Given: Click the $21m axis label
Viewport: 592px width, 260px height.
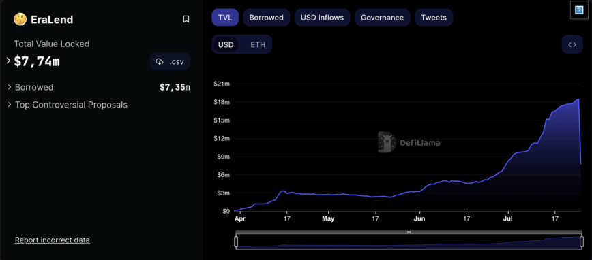Looking at the screenshot, I should pyautogui.click(x=222, y=84).
